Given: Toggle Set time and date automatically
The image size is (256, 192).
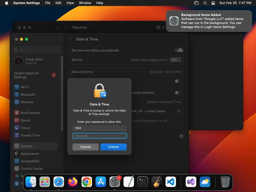Looking at the screenshot, I should click(178, 50).
